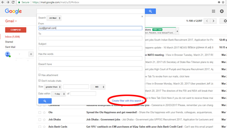Viewport: 227px width, 128px height.
Task: Reload the page with browser refresh icon
Action: [13, 2]
